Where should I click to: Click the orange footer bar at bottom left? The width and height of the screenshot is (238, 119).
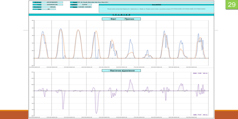(14, 114)
